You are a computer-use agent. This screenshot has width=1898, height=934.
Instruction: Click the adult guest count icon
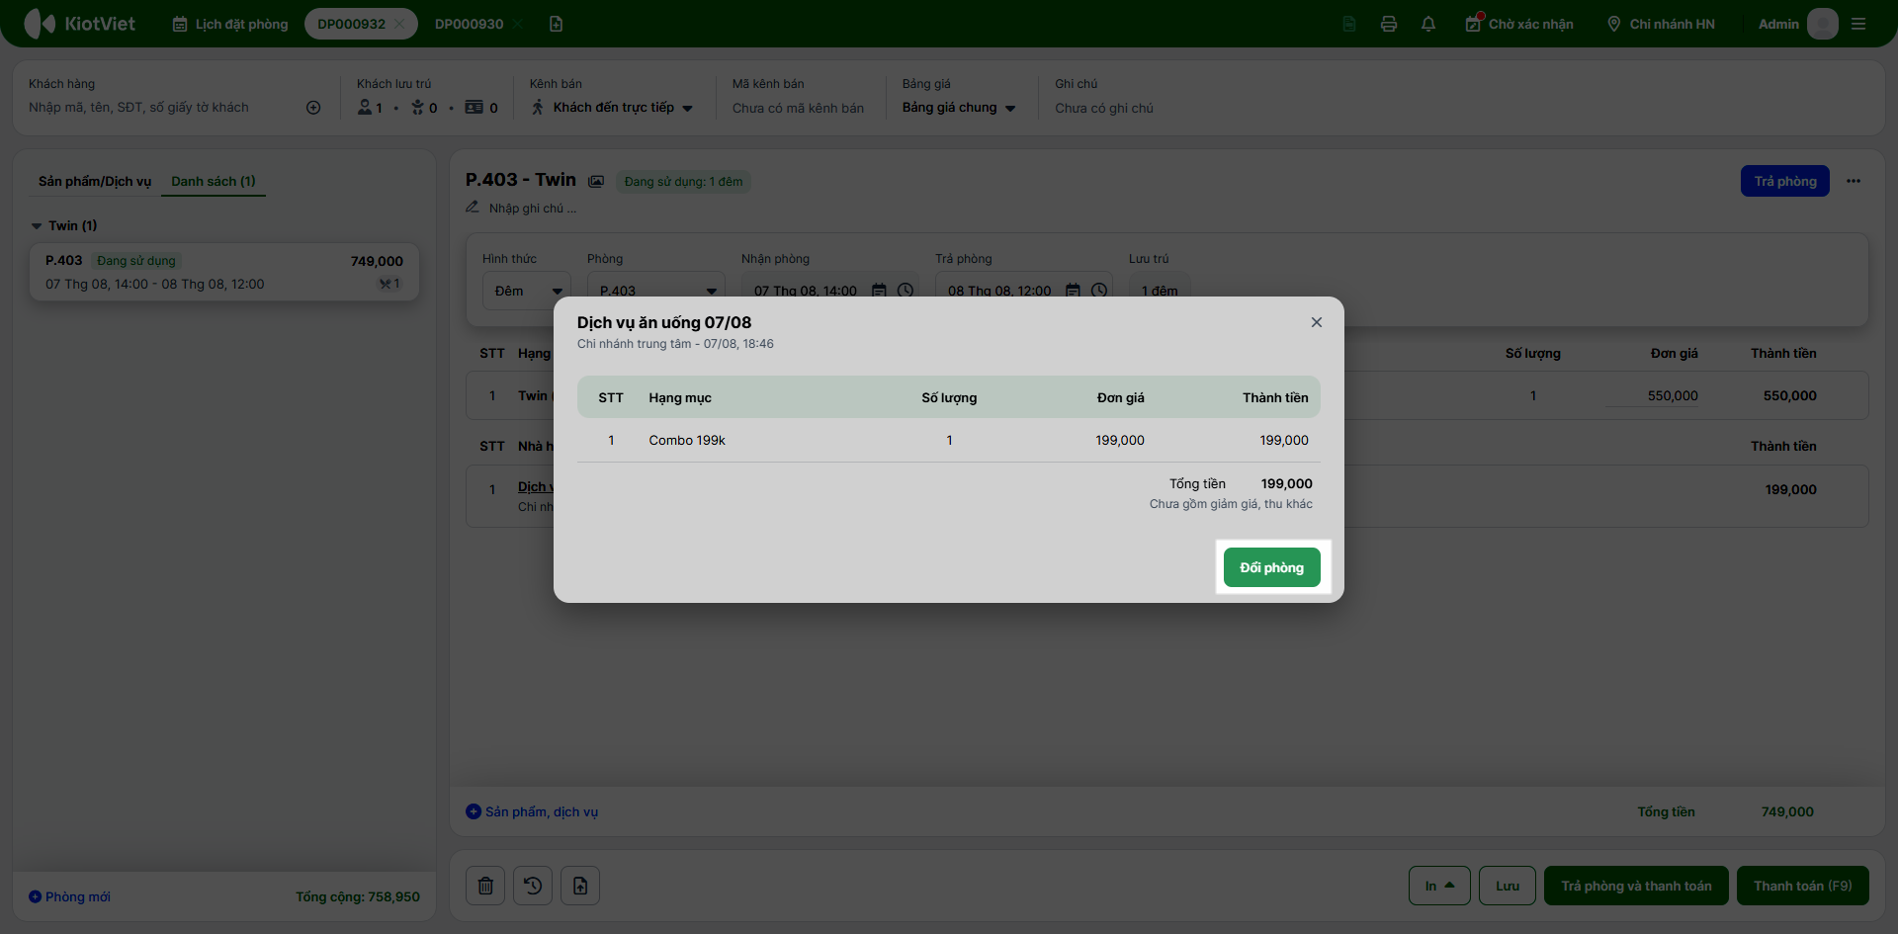click(365, 107)
